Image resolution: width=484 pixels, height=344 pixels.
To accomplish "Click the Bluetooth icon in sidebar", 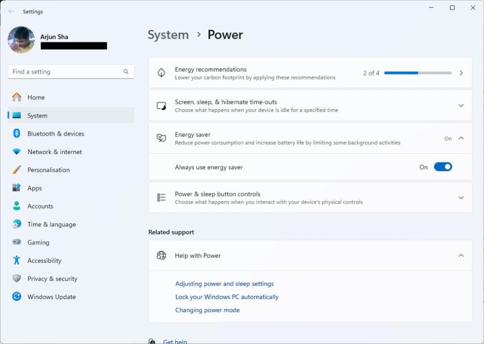I will (17, 133).
